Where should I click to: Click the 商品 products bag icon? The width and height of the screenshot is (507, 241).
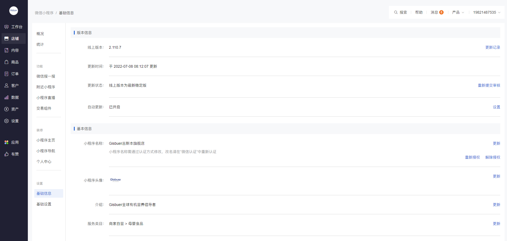pyautogui.click(x=6, y=62)
